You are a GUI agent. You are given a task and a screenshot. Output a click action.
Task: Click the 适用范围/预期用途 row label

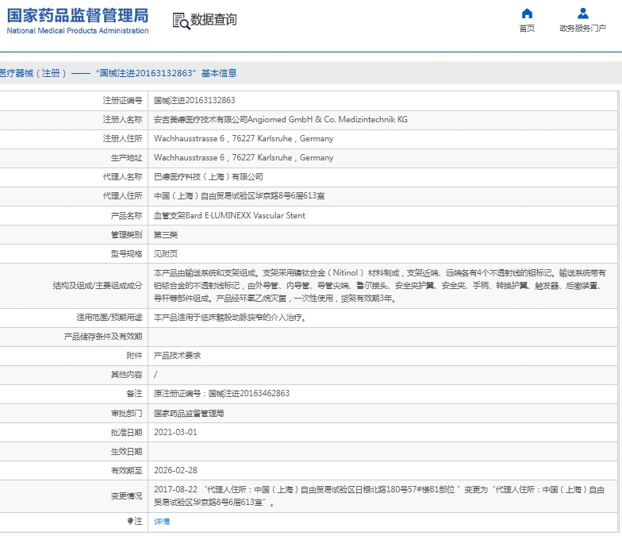pos(109,318)
